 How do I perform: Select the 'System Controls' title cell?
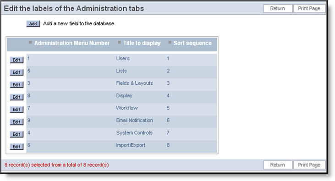134,133
